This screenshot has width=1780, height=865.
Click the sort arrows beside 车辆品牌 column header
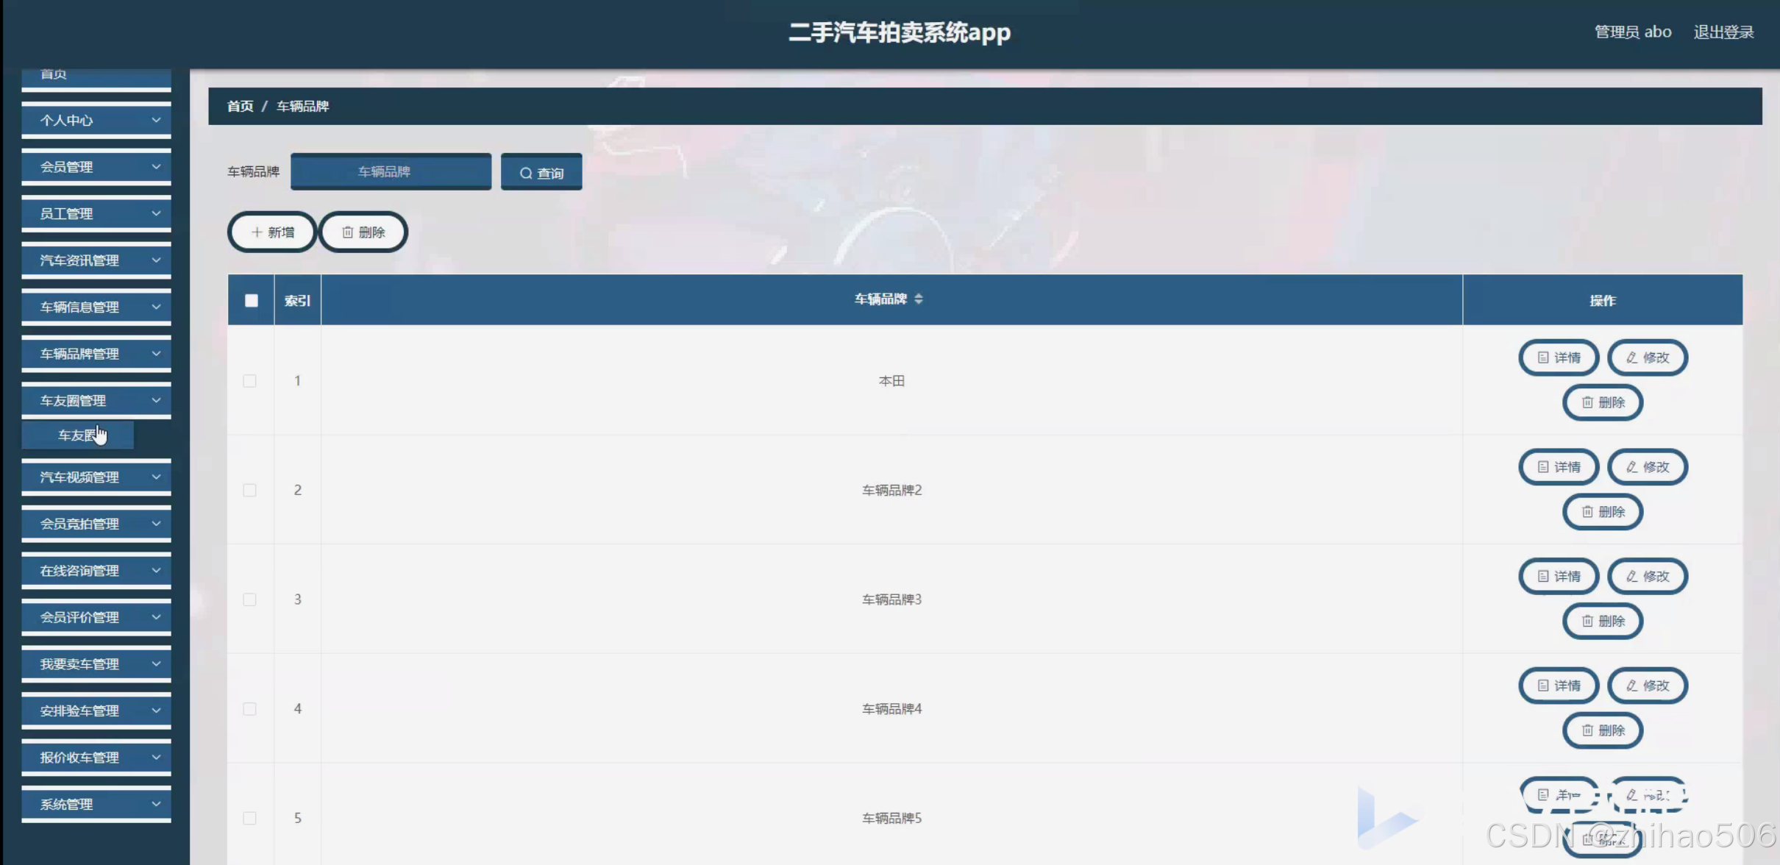pyautogui.click(x=918, y=299)
